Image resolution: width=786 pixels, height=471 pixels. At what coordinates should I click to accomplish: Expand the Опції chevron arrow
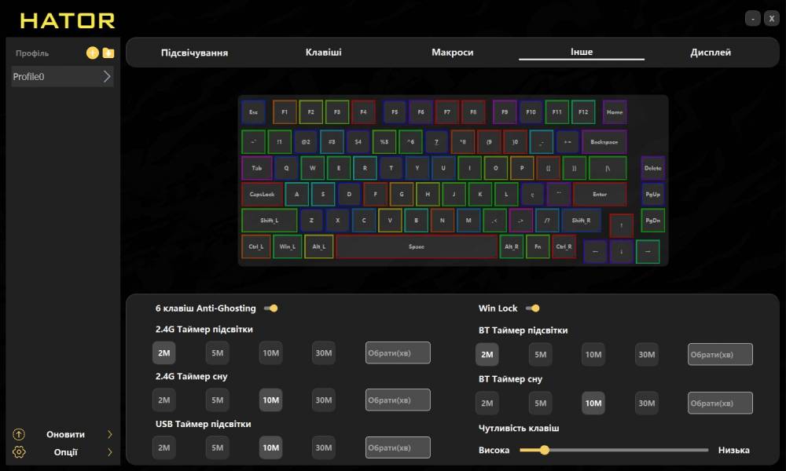coord(109,452)
